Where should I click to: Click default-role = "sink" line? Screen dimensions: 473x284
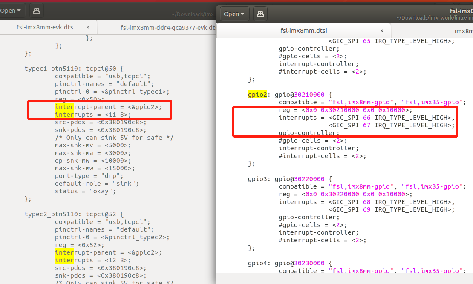97,184
